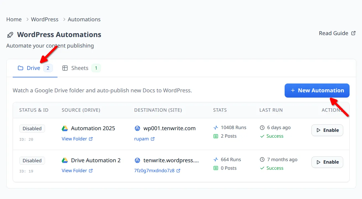Enable the Automation 2025 automation
Image resolution: width=362 pixels, height=199 pixels.
(x=327, y=130)
